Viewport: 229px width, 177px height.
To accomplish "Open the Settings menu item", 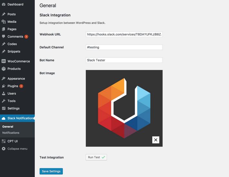I will [17, 108].
